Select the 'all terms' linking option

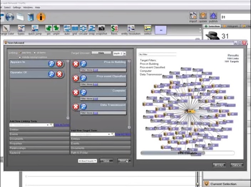pos(35,53)
